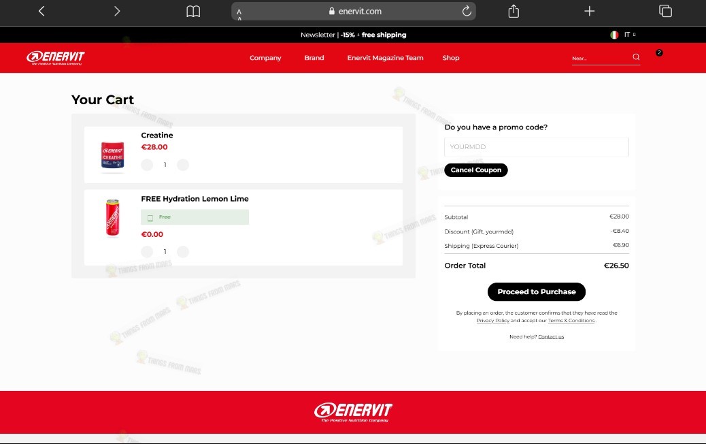Click the promo code field containing YOURMDD
Viewport: 706px width, 444px height.
click(x=536, y=147)
